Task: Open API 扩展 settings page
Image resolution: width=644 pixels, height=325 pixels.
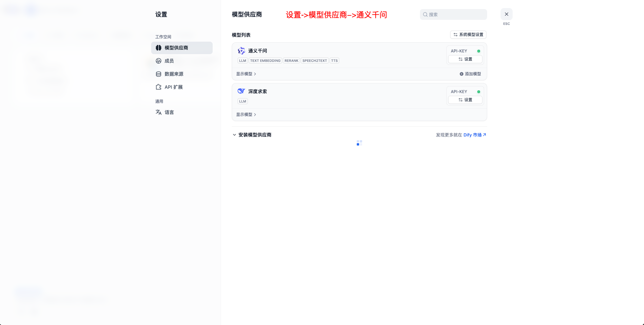Action: click(182, 87)
